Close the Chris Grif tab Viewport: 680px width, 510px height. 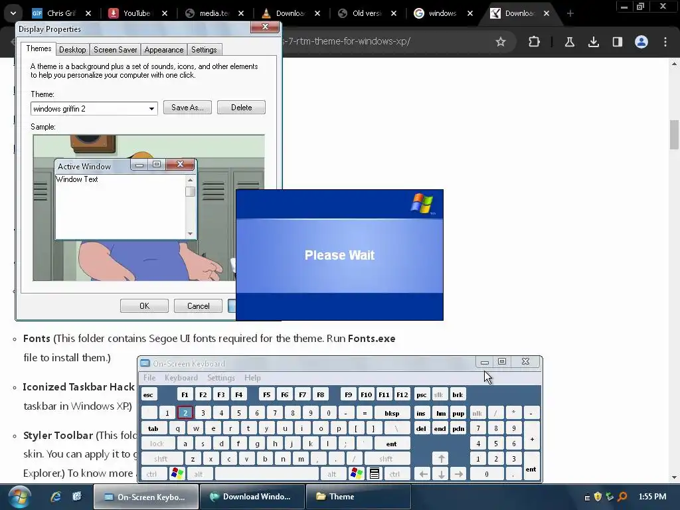pyautogui.click(x=88, y=13)
